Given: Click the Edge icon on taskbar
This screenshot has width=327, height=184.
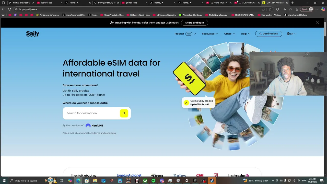Looking at the screenshot, I should click(x=78, y=181).
